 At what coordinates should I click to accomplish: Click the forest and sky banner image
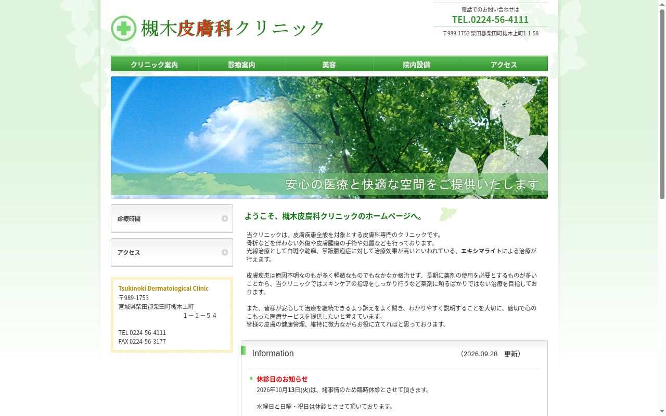coord(329,137)
